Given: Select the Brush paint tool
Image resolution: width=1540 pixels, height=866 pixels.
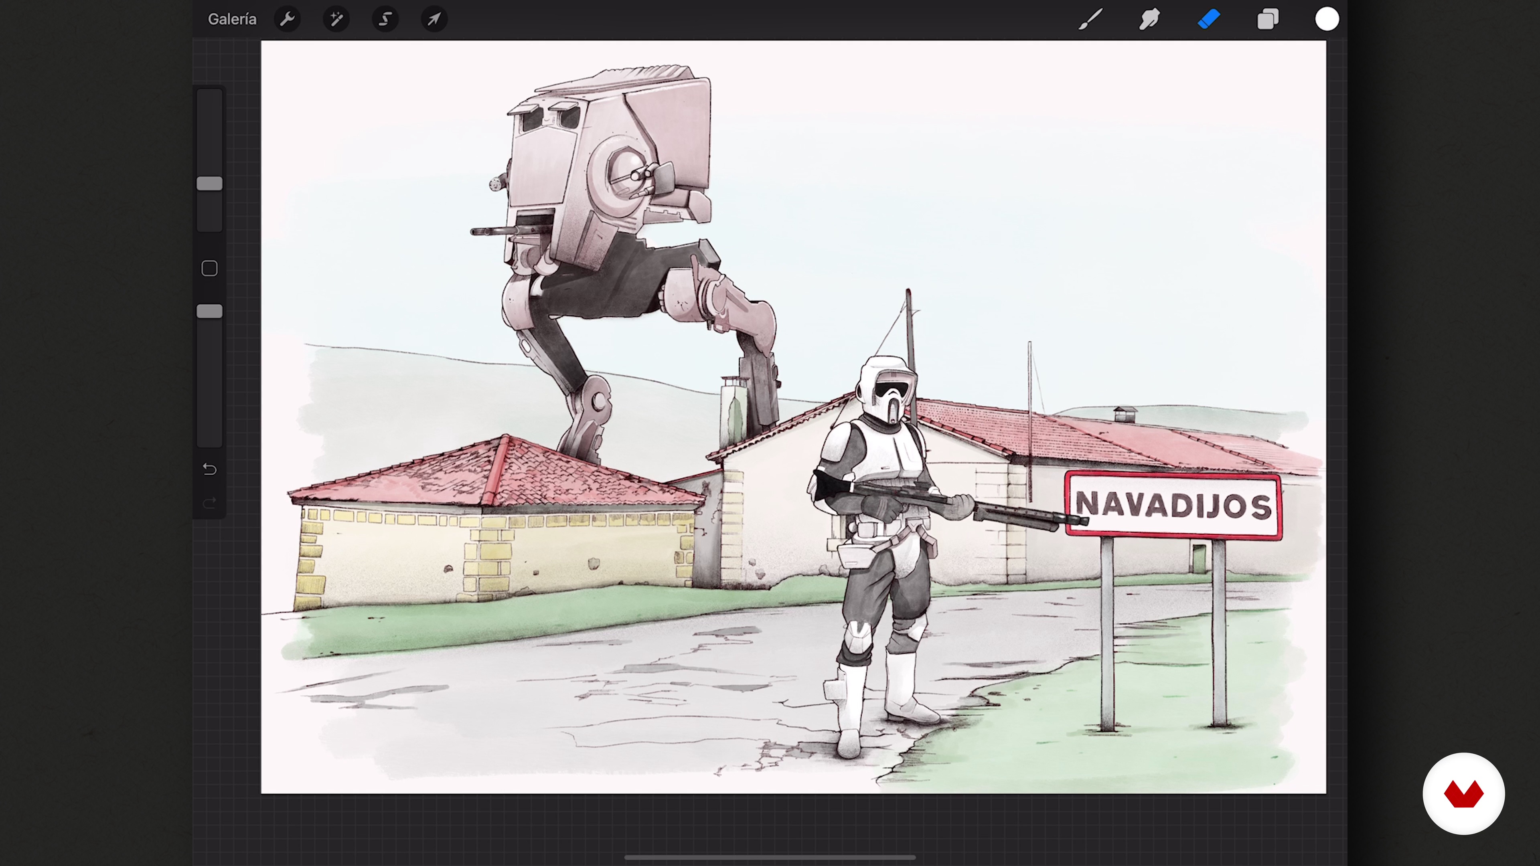Looking at the screenshot, I should pyautogui.click(x=1090, y=19).
